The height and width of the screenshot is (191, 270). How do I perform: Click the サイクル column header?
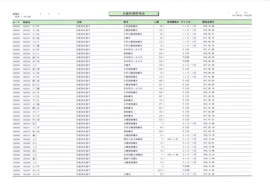pos(186,21)
